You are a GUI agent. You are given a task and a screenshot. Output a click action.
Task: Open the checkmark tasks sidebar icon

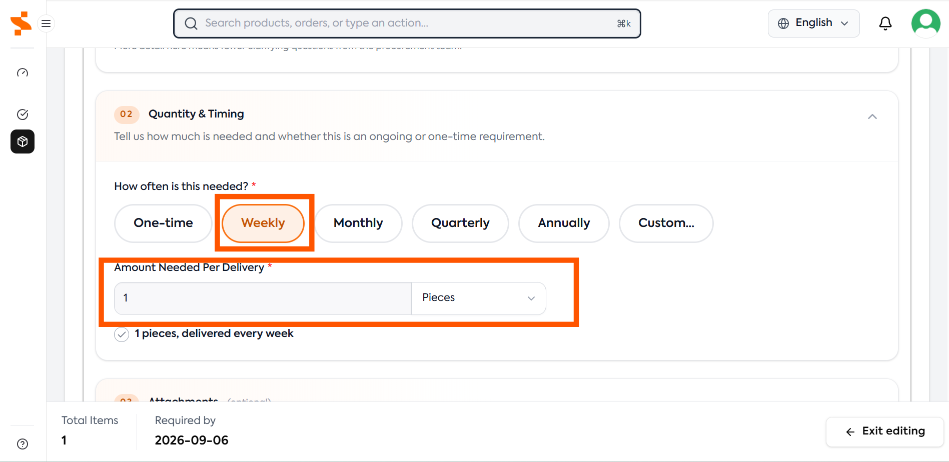(x=23, y=114)
